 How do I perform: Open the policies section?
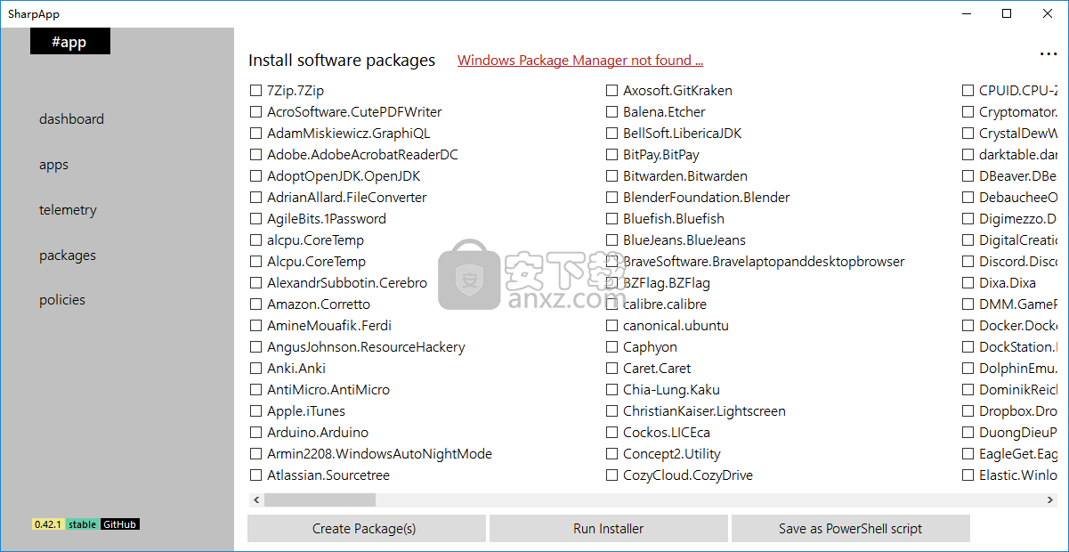[x=62, y=300]
